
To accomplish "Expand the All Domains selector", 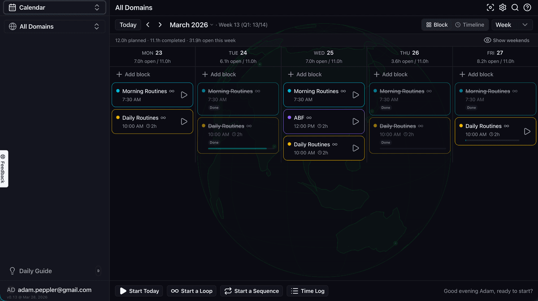I will 54,26.
